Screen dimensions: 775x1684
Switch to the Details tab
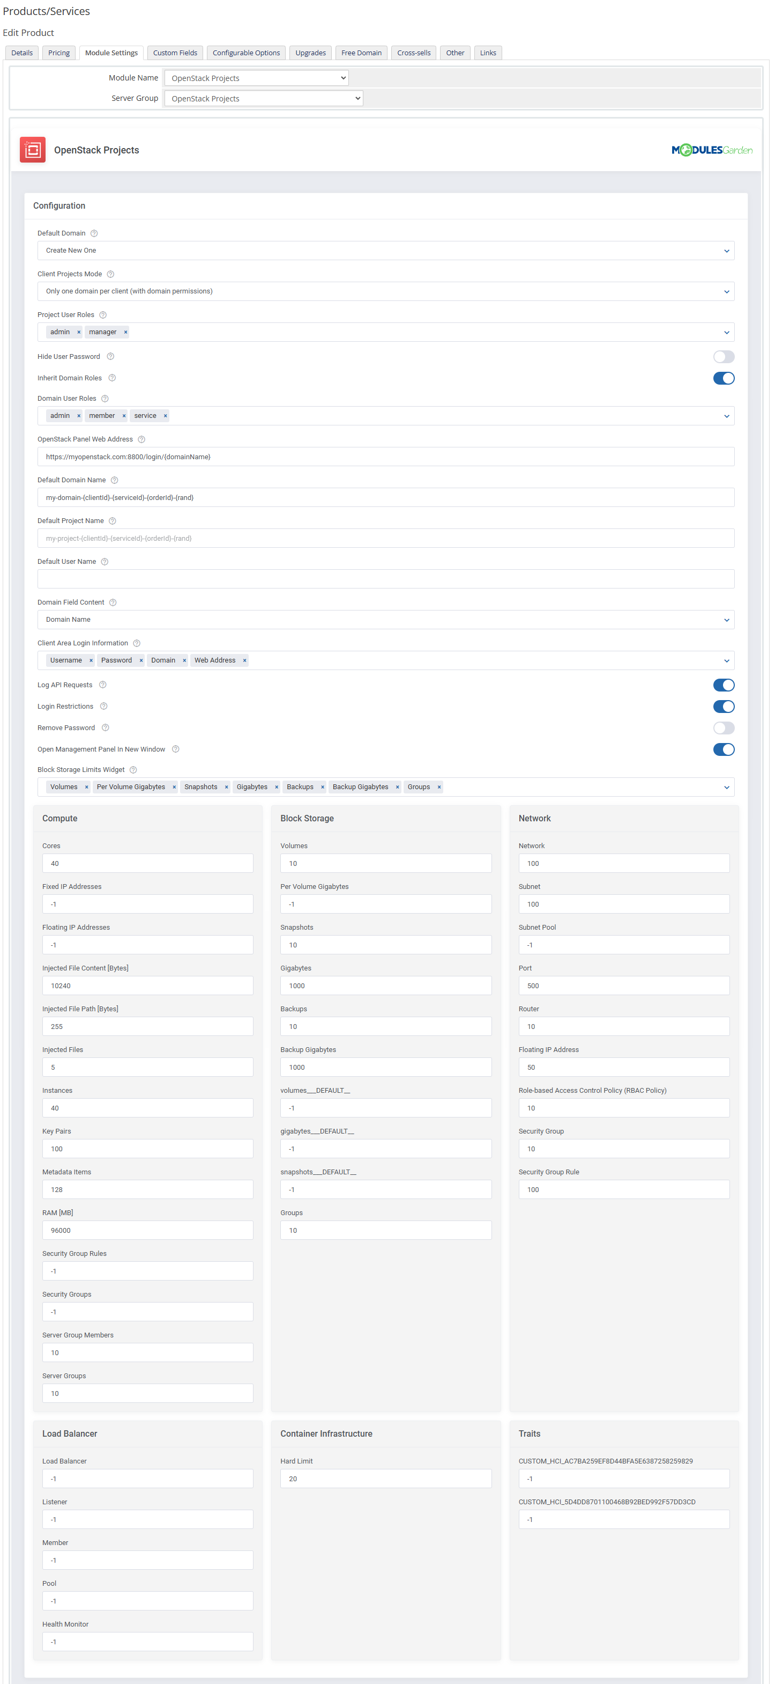22,53
